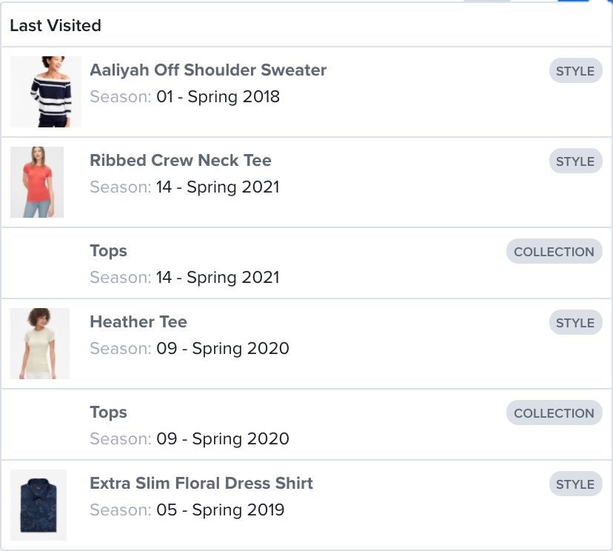This screenshot has height=551, width=613.
Task: Open Tops collection for Spring 2021
Action: pyautogui.click(x=109, y=251)
